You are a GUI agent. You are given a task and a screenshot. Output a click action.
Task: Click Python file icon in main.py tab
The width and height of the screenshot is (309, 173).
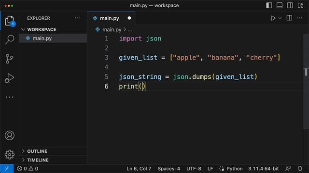coord(95,18)
